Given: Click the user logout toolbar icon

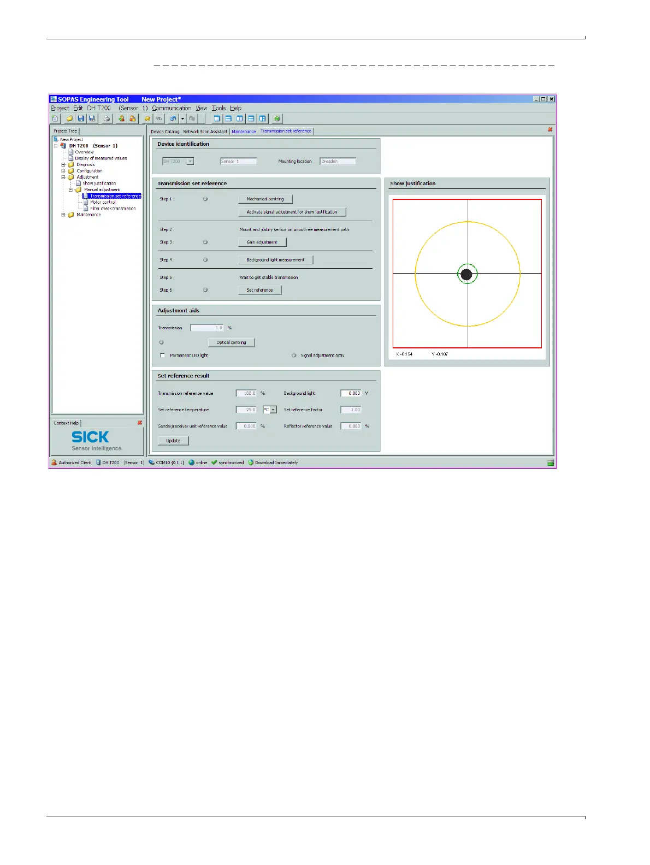Looking at the screenshot, I should click(x=132, y=119).
